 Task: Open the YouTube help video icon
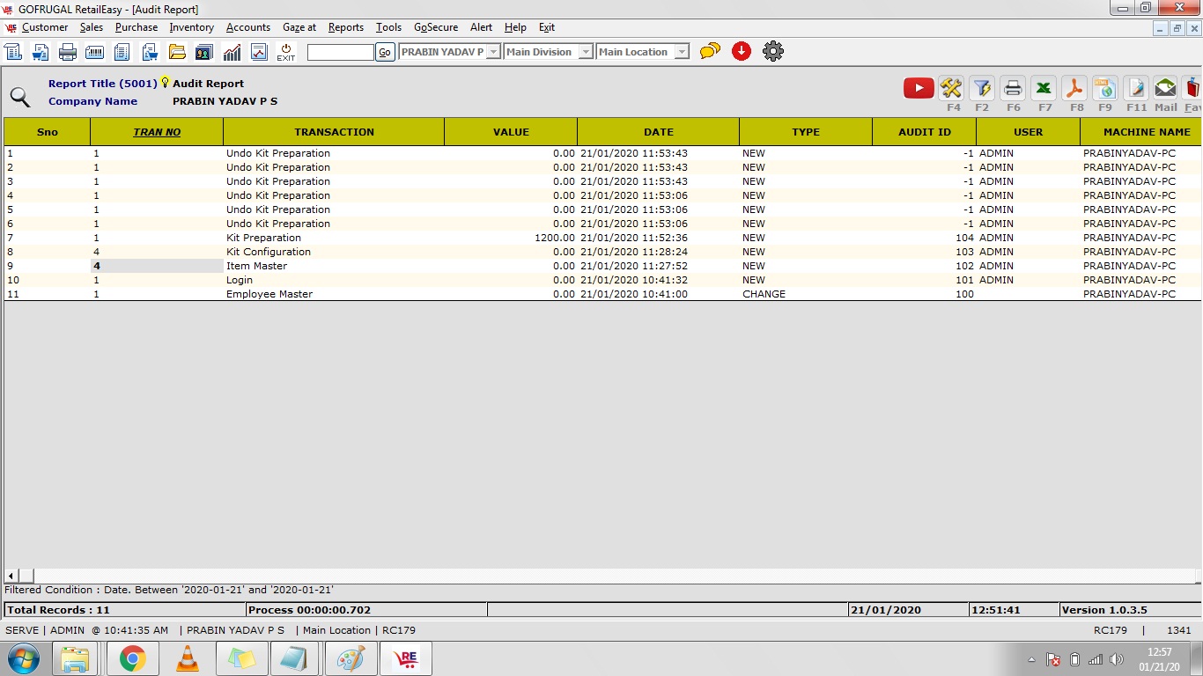point(919,88)
